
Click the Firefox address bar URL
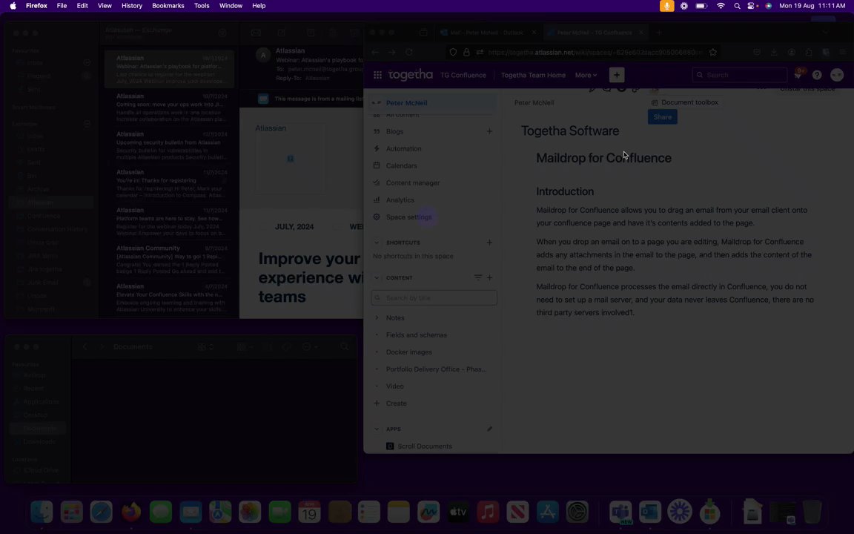pyautogui.click(x=595, y=53)
